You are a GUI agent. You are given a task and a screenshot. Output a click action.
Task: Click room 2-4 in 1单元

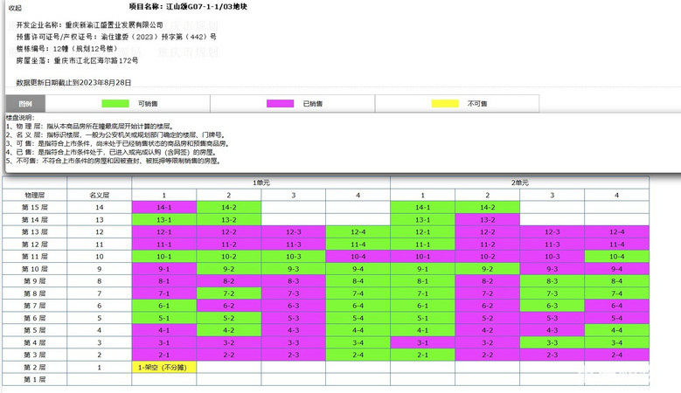click(x=358, y=355)
